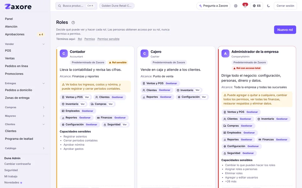
Task: Click the magnifier icon in the search box
Action: [x=60, y=6]
